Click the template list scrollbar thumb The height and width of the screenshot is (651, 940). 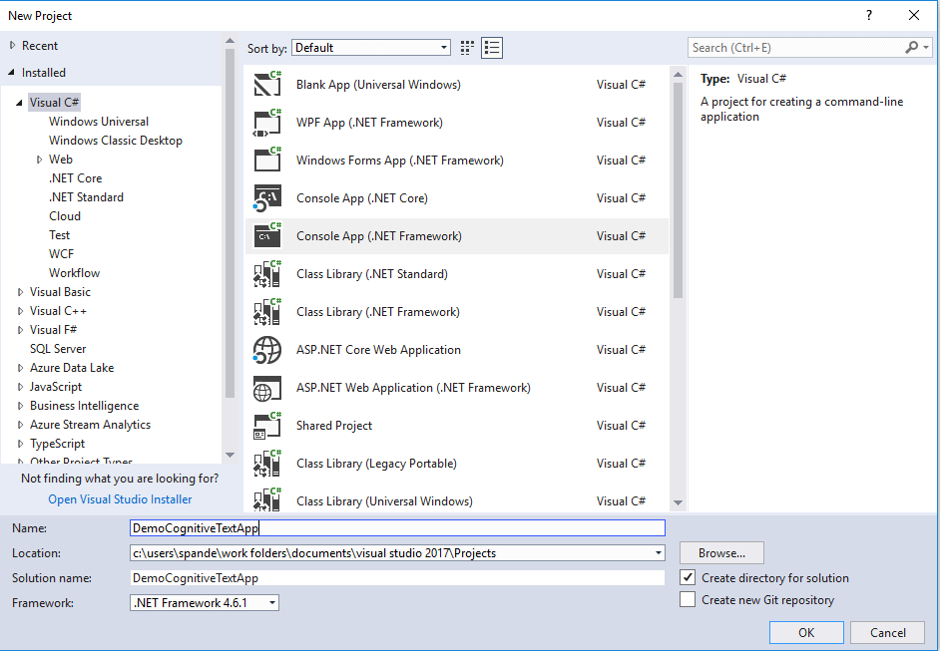[x=678, y=190]
